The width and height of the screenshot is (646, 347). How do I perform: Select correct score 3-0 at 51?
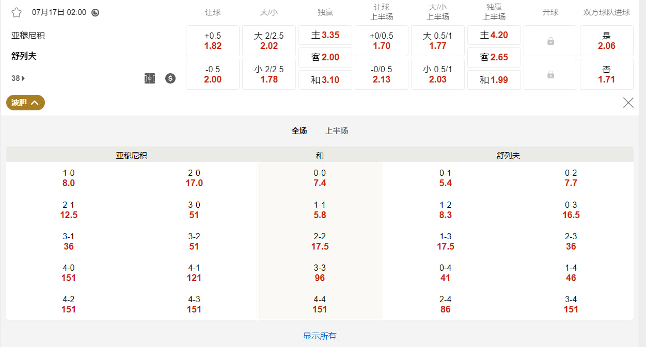pyautogui.click(x=194, y=210)
